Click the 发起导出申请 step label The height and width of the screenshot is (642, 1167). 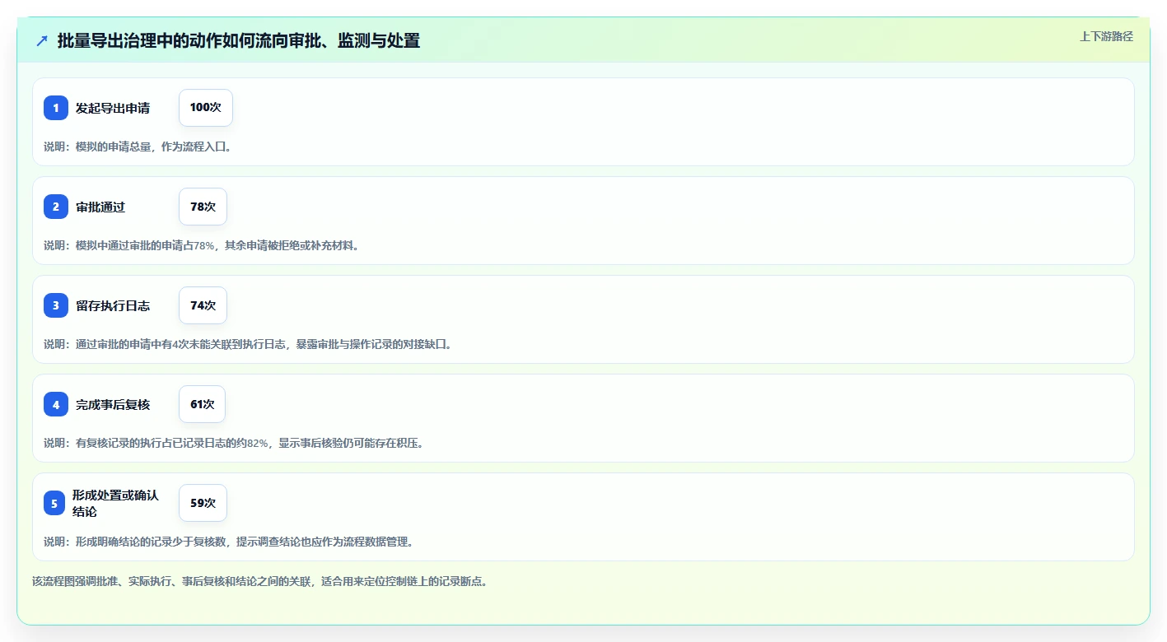pos(113,108)
